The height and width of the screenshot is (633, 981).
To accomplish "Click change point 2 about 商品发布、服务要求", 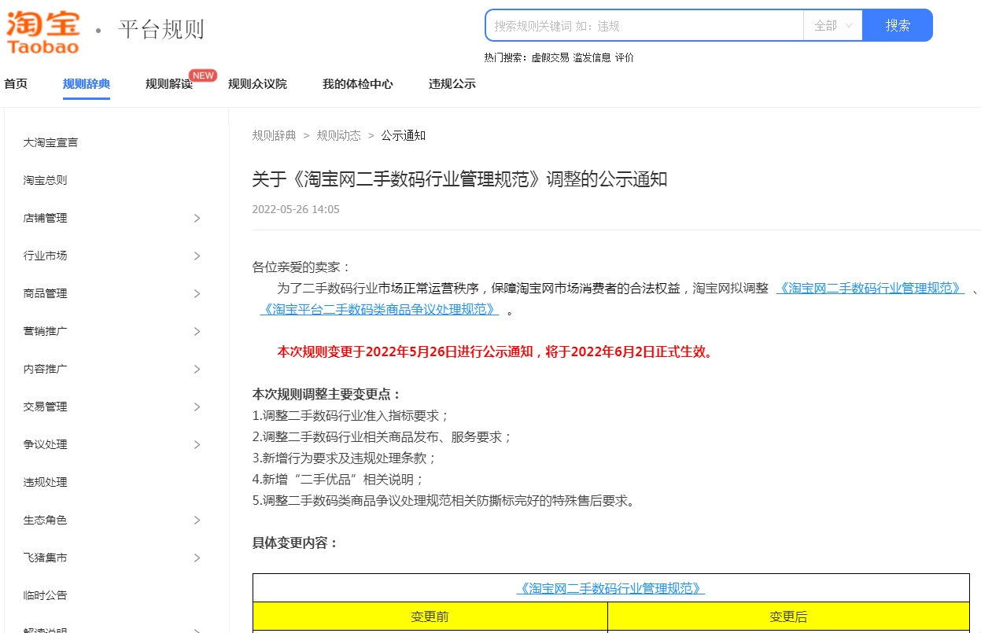I will pos(382,436).
